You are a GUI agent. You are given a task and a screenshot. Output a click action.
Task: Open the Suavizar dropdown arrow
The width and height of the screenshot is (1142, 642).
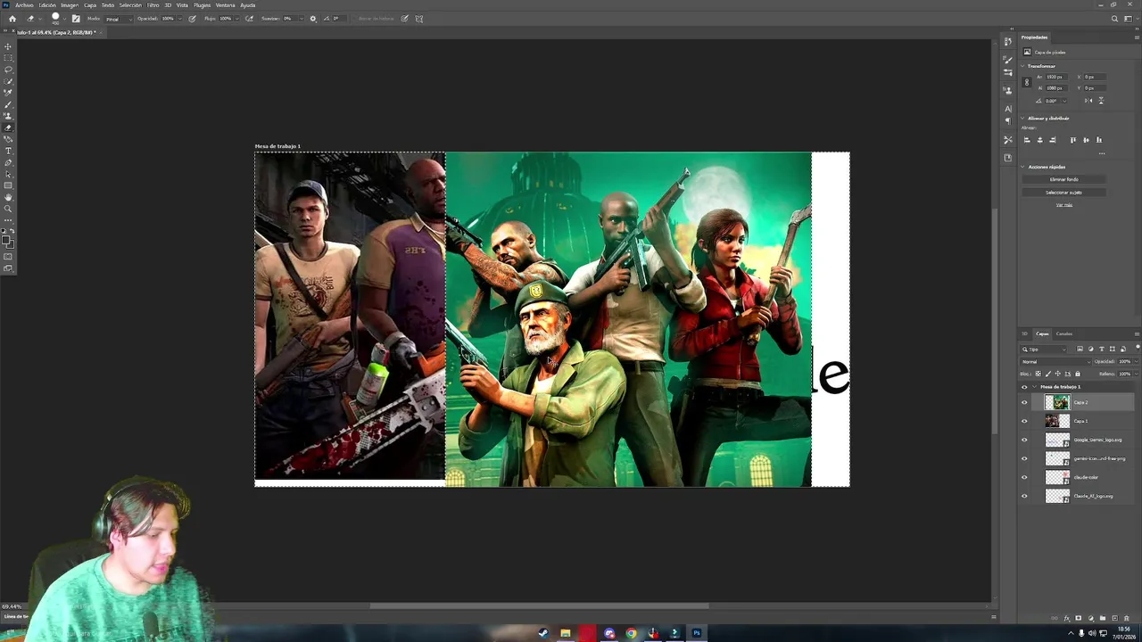pyautogui.click(x=302, y=19)
